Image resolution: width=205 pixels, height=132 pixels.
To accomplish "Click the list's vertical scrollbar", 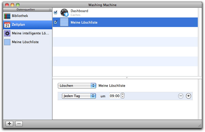I will [200, 42].
